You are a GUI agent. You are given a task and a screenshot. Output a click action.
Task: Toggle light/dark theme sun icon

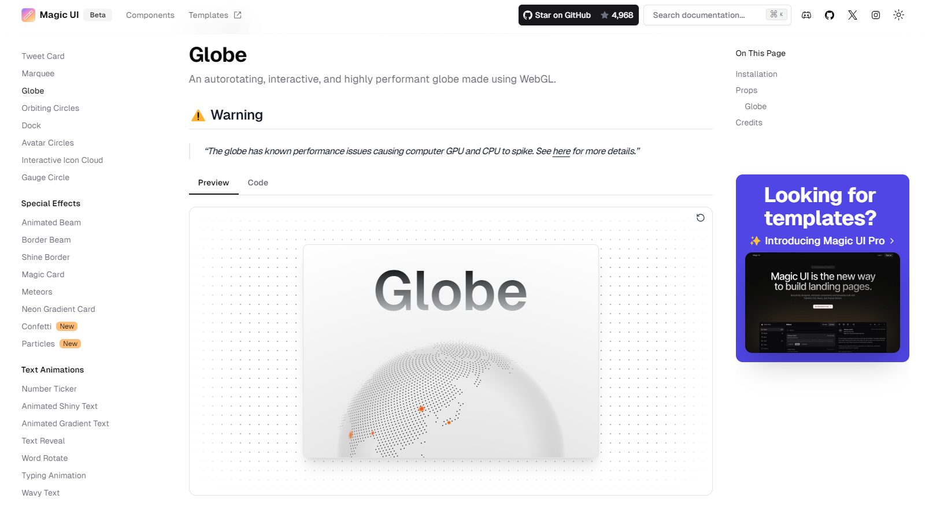(898, 15)
